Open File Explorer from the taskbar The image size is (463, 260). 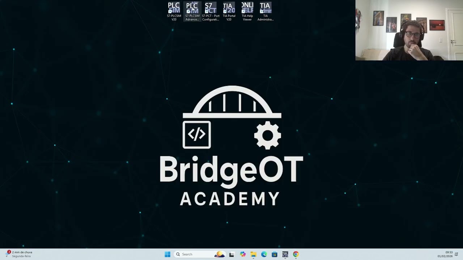[253, 254]
